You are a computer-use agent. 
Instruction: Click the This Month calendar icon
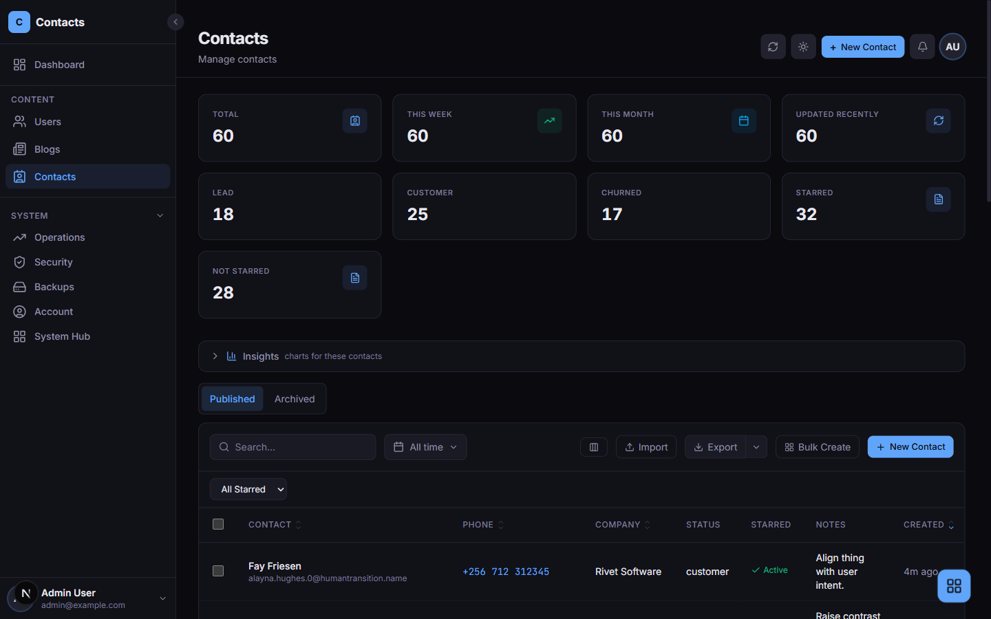tap(744, 121)
